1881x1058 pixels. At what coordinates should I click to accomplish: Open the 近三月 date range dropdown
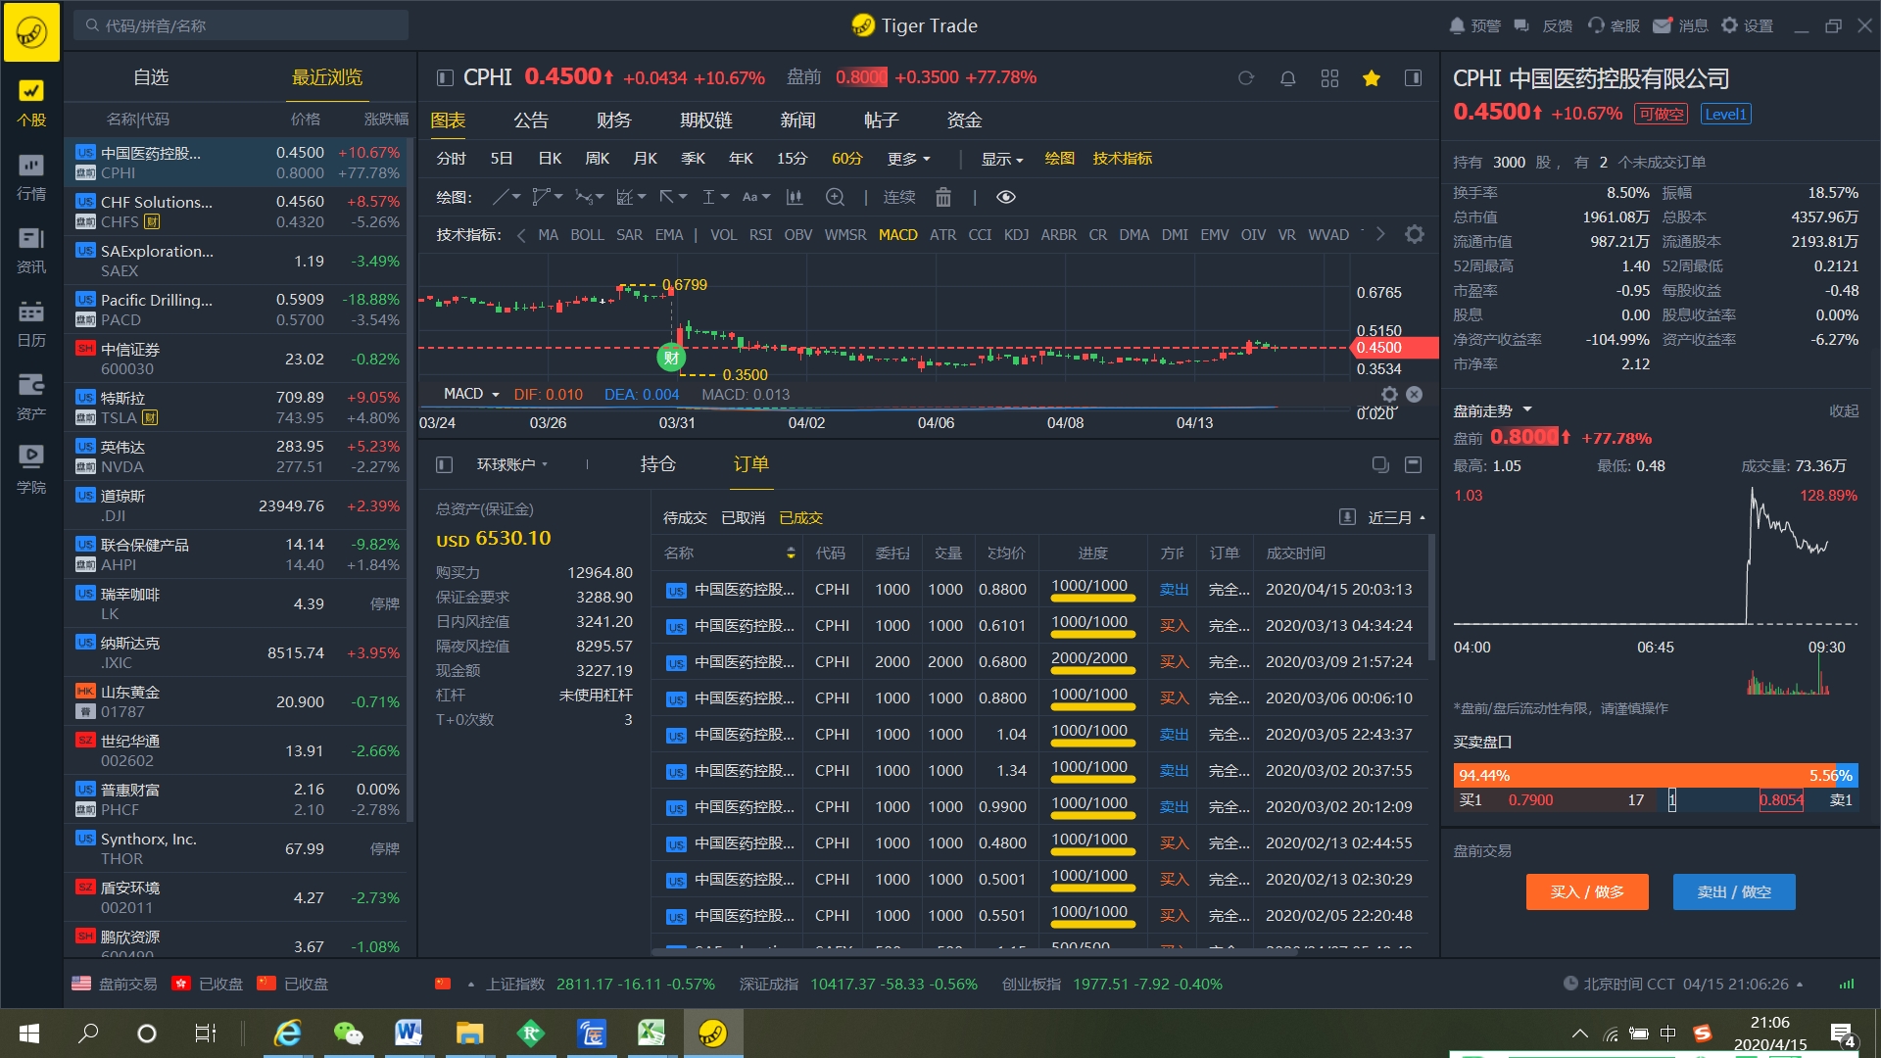point(1396,517)
